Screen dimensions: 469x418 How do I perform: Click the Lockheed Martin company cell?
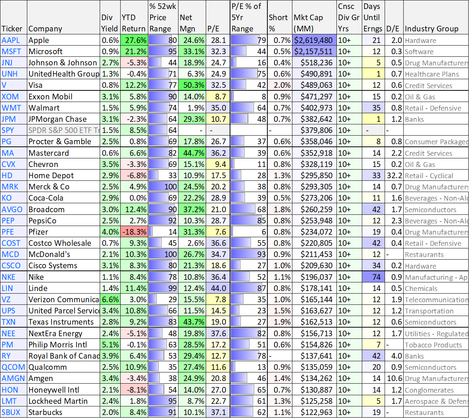coord(63,401)
